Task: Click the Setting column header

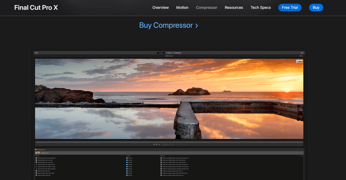Action: coord(37,156)
